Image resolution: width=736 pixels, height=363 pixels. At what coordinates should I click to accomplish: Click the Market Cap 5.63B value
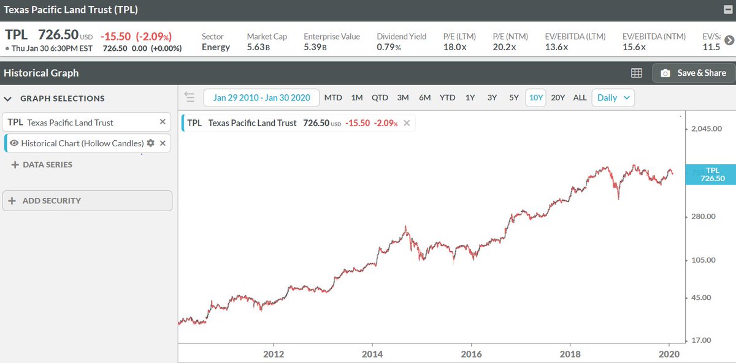[x=258, y=47]
